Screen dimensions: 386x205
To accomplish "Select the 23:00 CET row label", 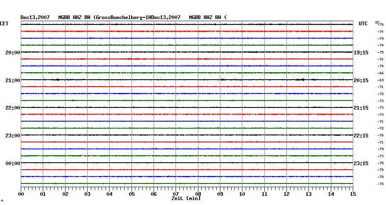I will 13,136.
